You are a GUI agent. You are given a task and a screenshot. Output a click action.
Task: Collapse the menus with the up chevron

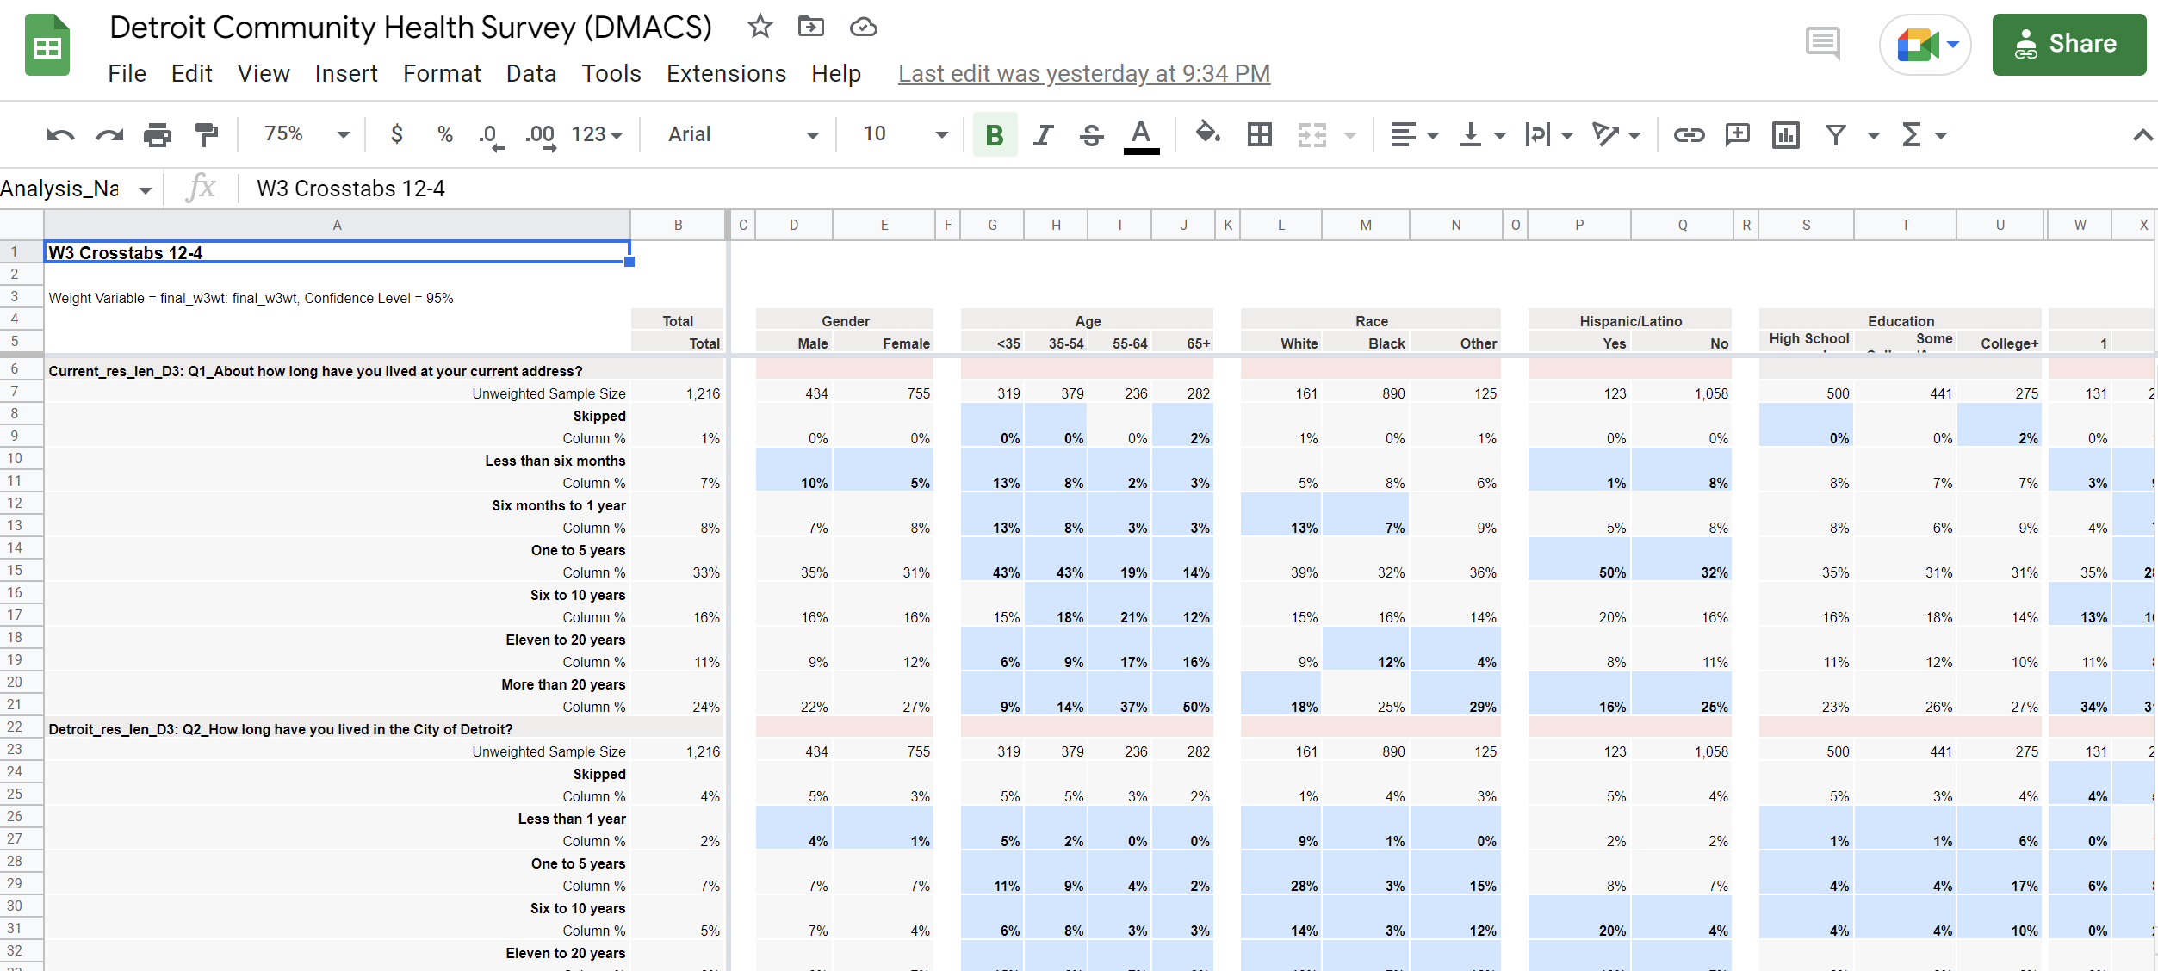2142,135
